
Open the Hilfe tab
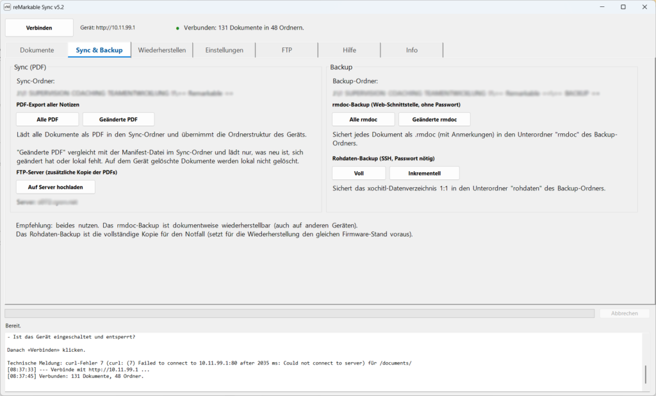[x=349, y=50]
